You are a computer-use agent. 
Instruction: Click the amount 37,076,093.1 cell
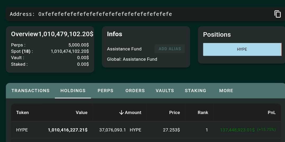point(112,130)
